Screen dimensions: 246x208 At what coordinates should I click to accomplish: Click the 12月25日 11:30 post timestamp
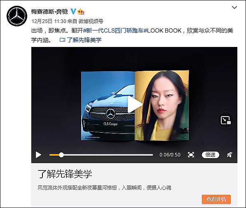tap(49, 21)
